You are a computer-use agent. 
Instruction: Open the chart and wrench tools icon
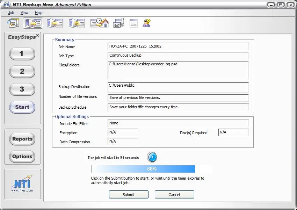[119, 23]
